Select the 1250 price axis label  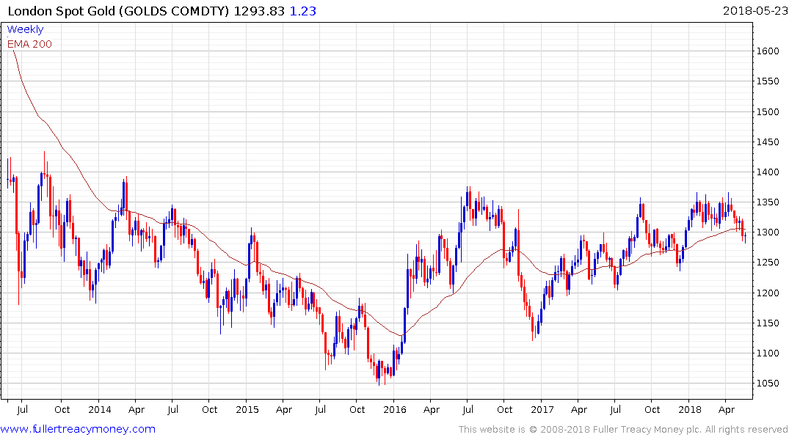pyautogui.click(x=768, y=263)
